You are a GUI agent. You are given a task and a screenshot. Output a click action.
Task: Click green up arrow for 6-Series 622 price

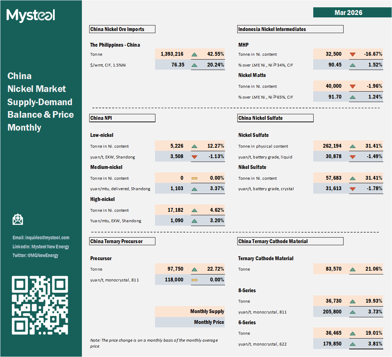353,344
